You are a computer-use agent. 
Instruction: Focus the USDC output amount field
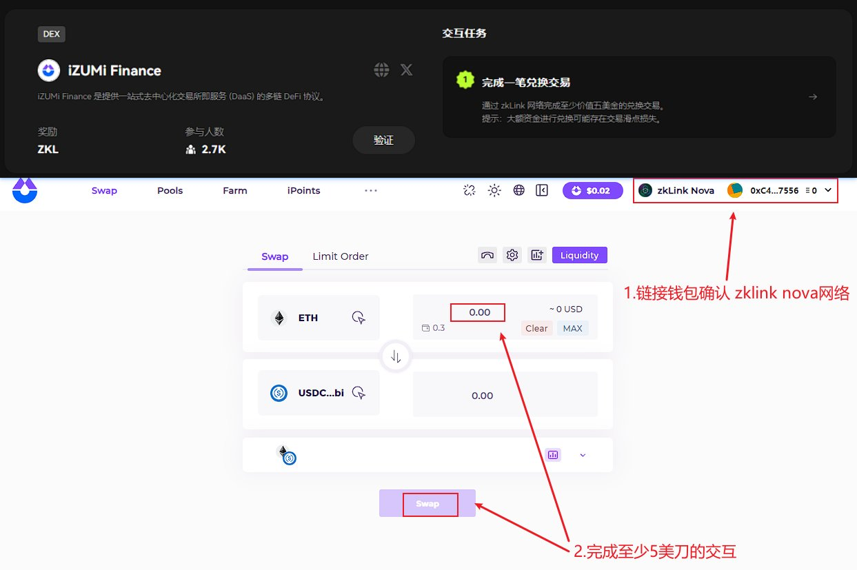505,395
